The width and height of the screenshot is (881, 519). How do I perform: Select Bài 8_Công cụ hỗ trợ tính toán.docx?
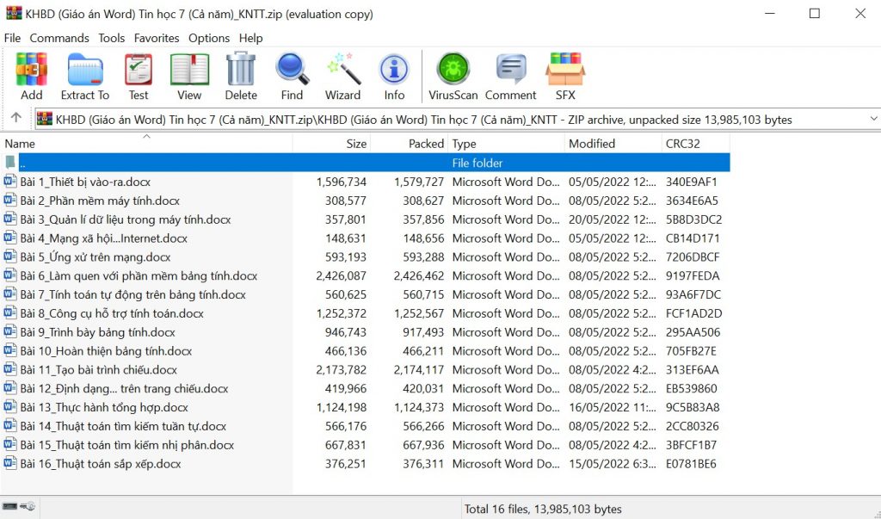pos(112,313)
